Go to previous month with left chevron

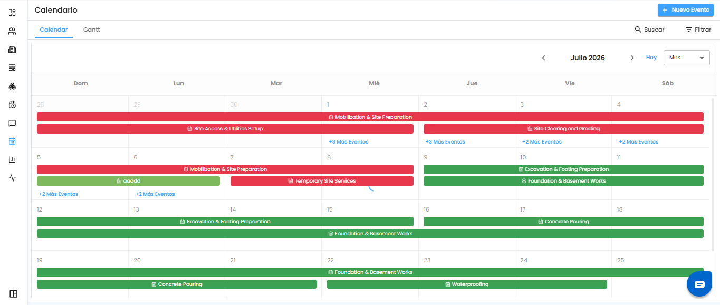[x=544, y=58]
